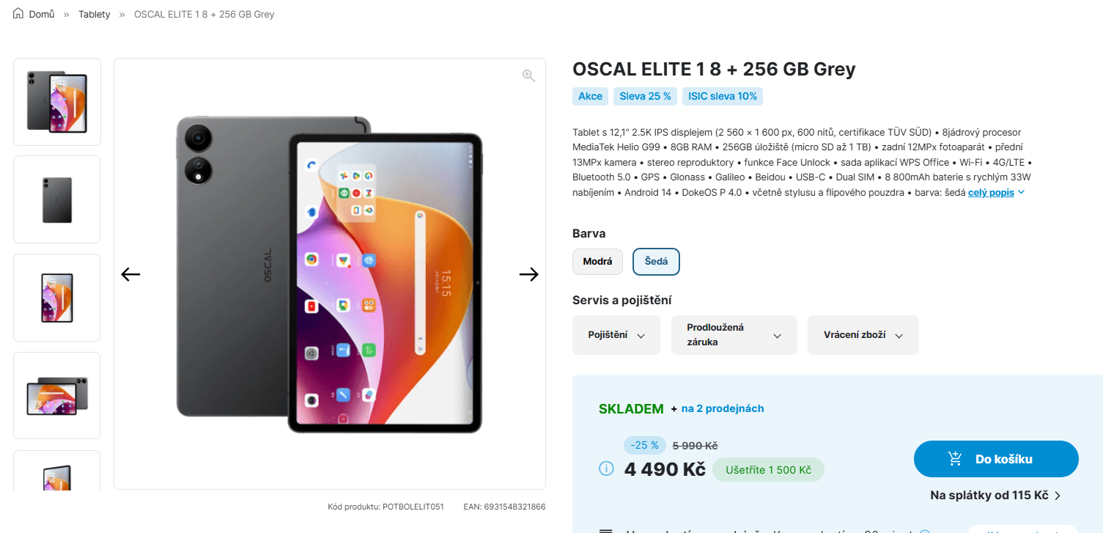This screenshot has width=1103, height=533.
Task: Open the Pojištění dropdown
Action: pos(616,335)
